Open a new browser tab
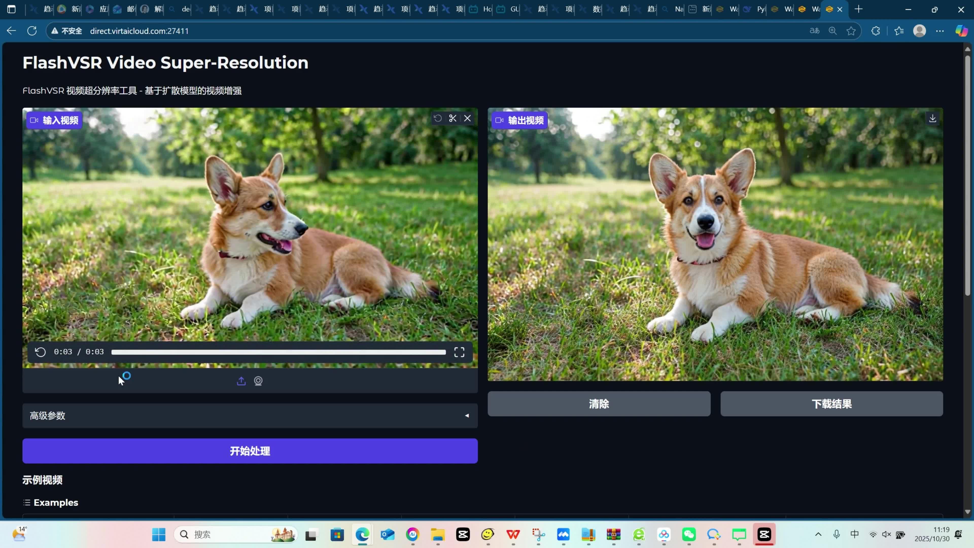The image size is (974, 548). [858, 9]
